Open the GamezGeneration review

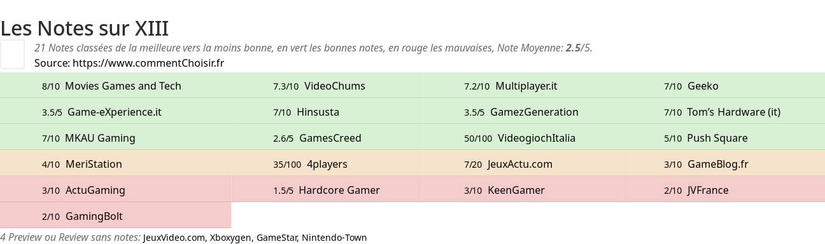[x=534, y=112]
